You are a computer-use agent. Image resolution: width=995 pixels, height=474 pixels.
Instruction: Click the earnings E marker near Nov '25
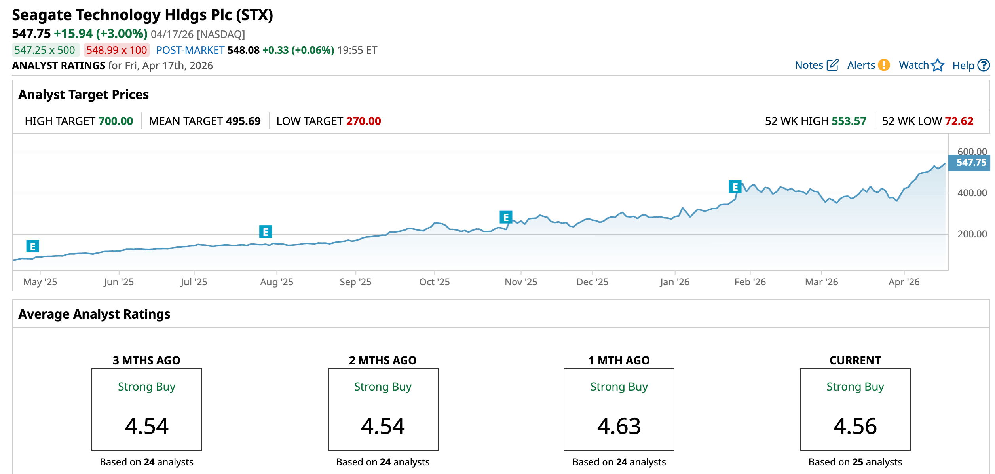pos(505,217)
